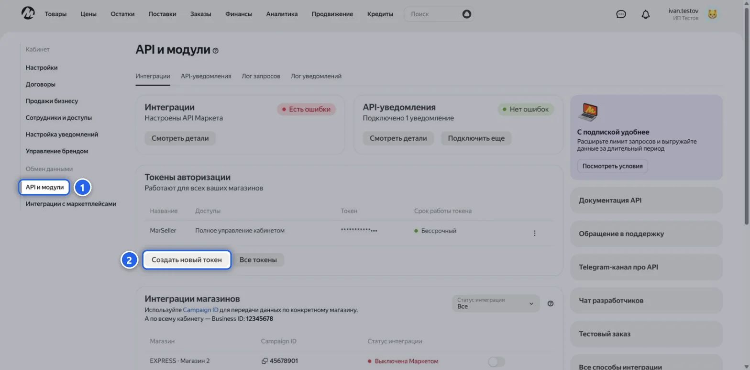The width and height of the screenshot is (750, 370).
Task: Open the Цены top menu
Action: 88,14
